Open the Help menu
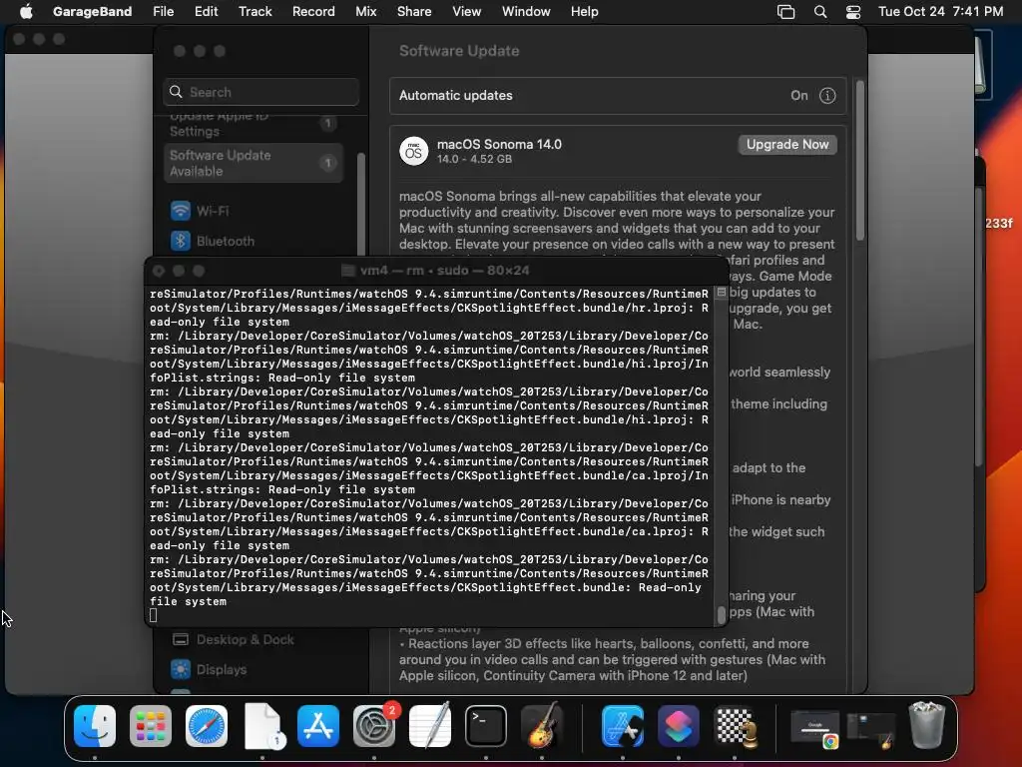1022x767 pixels. [x=584, y=11]
